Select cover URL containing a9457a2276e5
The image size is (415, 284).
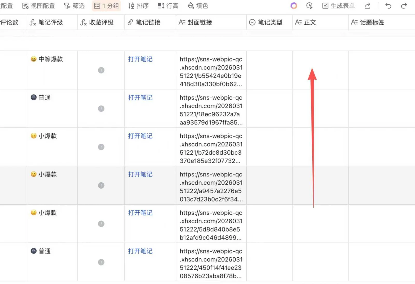[x=211, y=187]
